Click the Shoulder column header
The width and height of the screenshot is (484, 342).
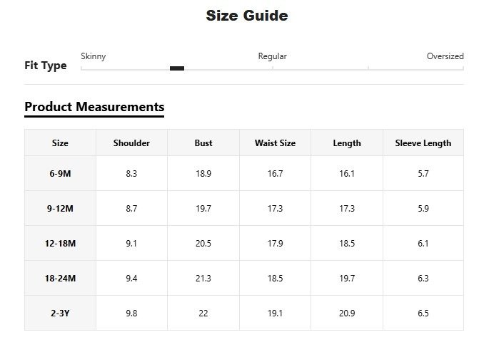click(x=131, y=143)
